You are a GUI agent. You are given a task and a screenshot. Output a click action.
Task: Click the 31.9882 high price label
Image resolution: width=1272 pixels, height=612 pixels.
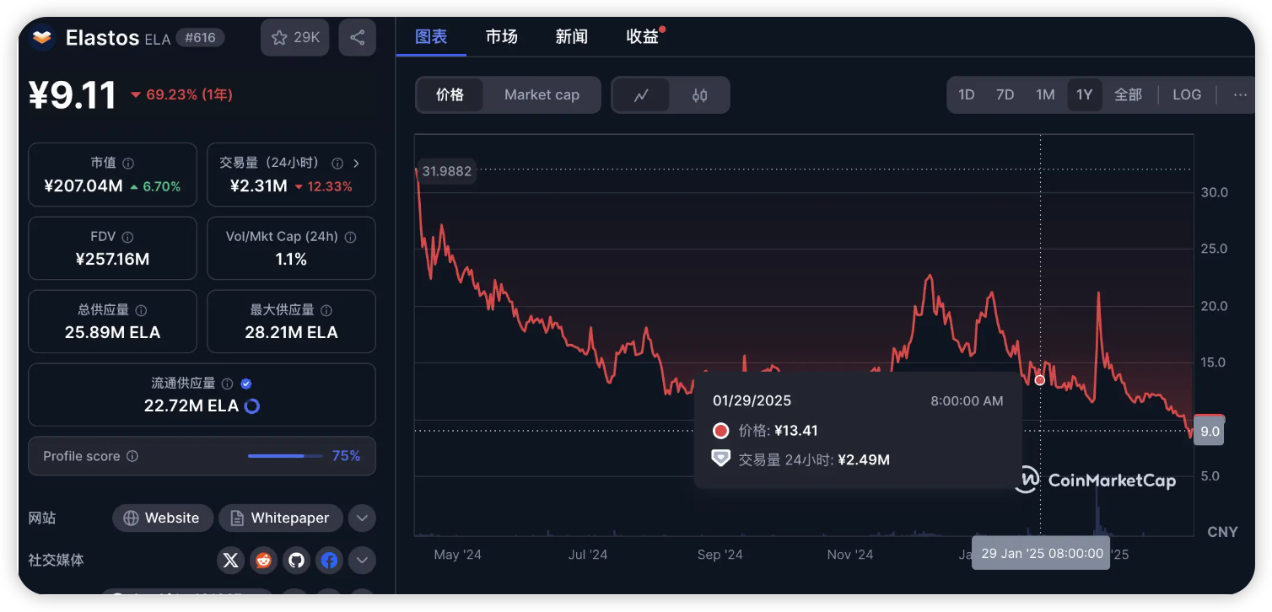[447, 172]
